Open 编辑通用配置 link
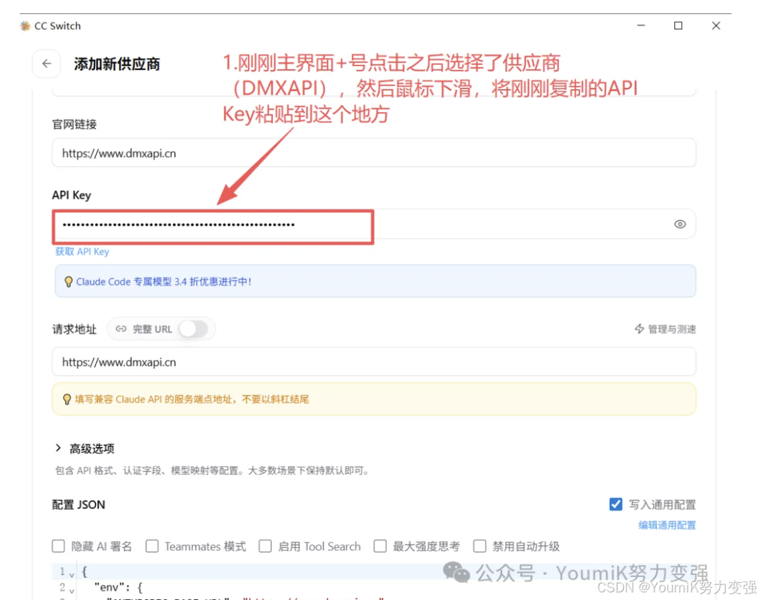 click(x=667, y=525)
